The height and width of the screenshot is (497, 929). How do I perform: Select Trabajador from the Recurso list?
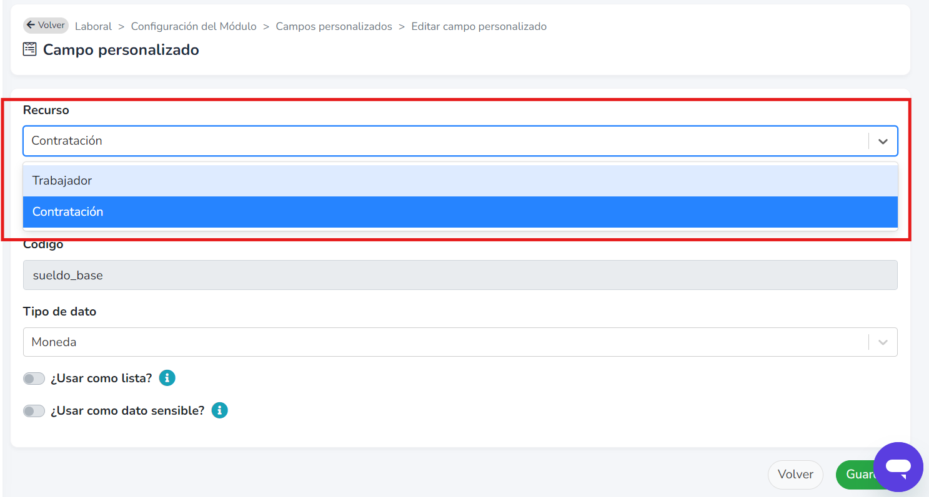tap(460, 181)
